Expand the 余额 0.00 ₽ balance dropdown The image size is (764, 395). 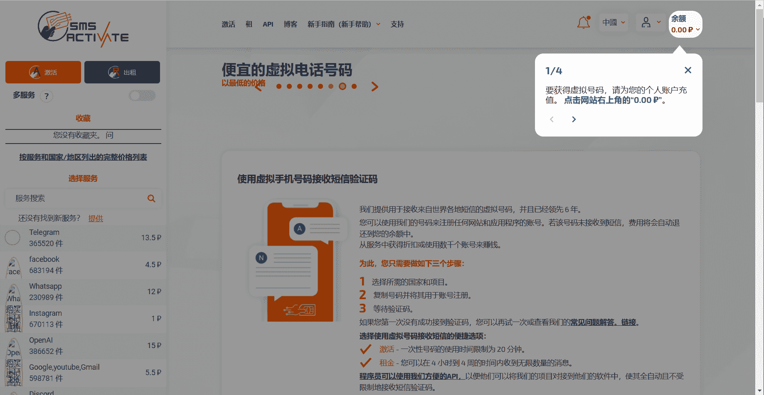click(685, 24)
